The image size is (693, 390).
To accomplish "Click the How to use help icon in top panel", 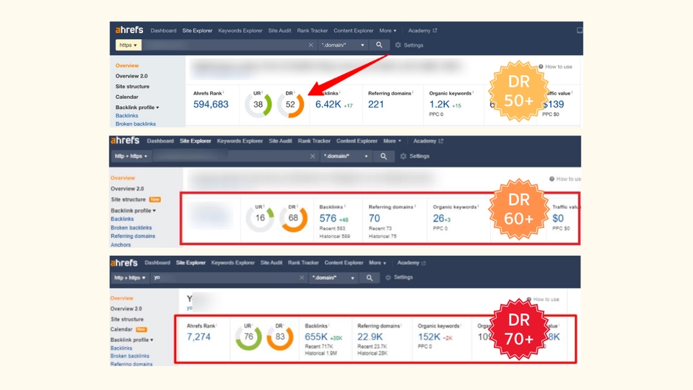I will [541, 66].
